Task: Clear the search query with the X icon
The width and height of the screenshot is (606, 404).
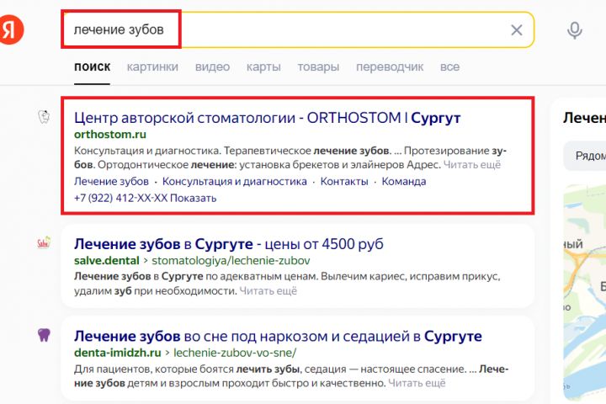Action: (516, 31)
